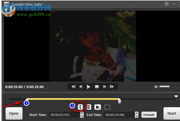Adjust the volume slider
This screenshot has width=180, height=121.
[x=170, y=87]
